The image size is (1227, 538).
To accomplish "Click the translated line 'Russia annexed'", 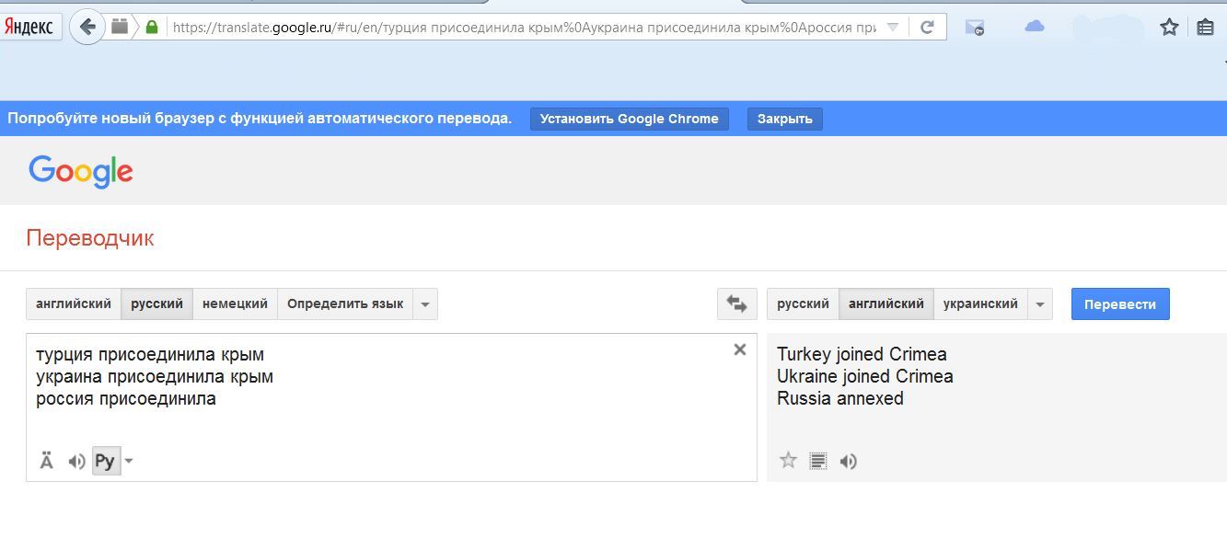I will [840, 398].
